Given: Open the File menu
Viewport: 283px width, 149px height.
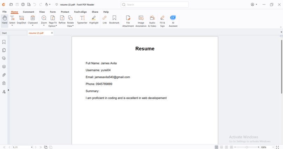Looking at the screenshot, I should 5,12.
